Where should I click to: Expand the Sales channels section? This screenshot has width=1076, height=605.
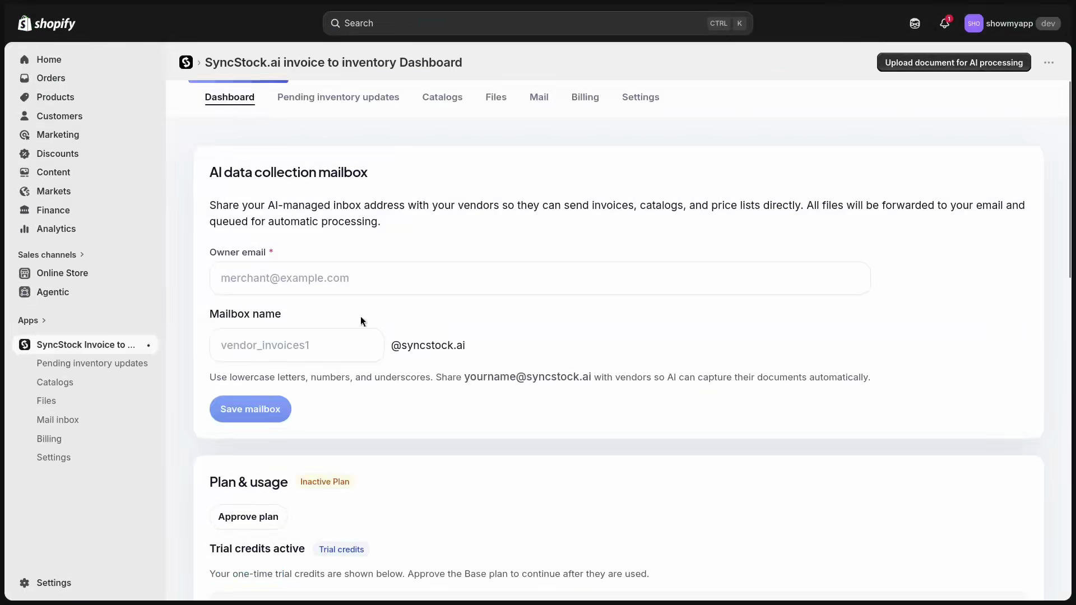click(x=51, y=254)
